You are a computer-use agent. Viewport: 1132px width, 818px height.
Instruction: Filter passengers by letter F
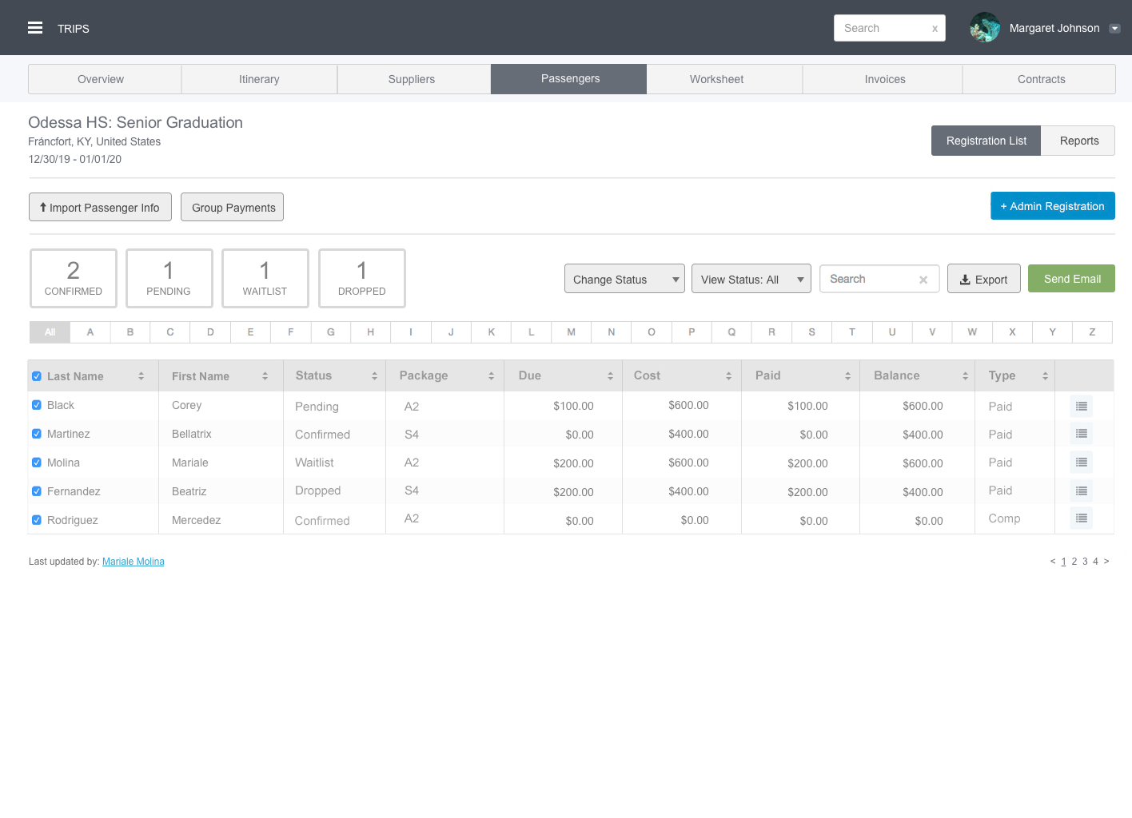click(x=291, y=332)
